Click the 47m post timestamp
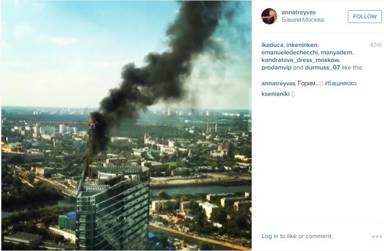The width and height of the screenshot is (384, 251). click(376, 45)
